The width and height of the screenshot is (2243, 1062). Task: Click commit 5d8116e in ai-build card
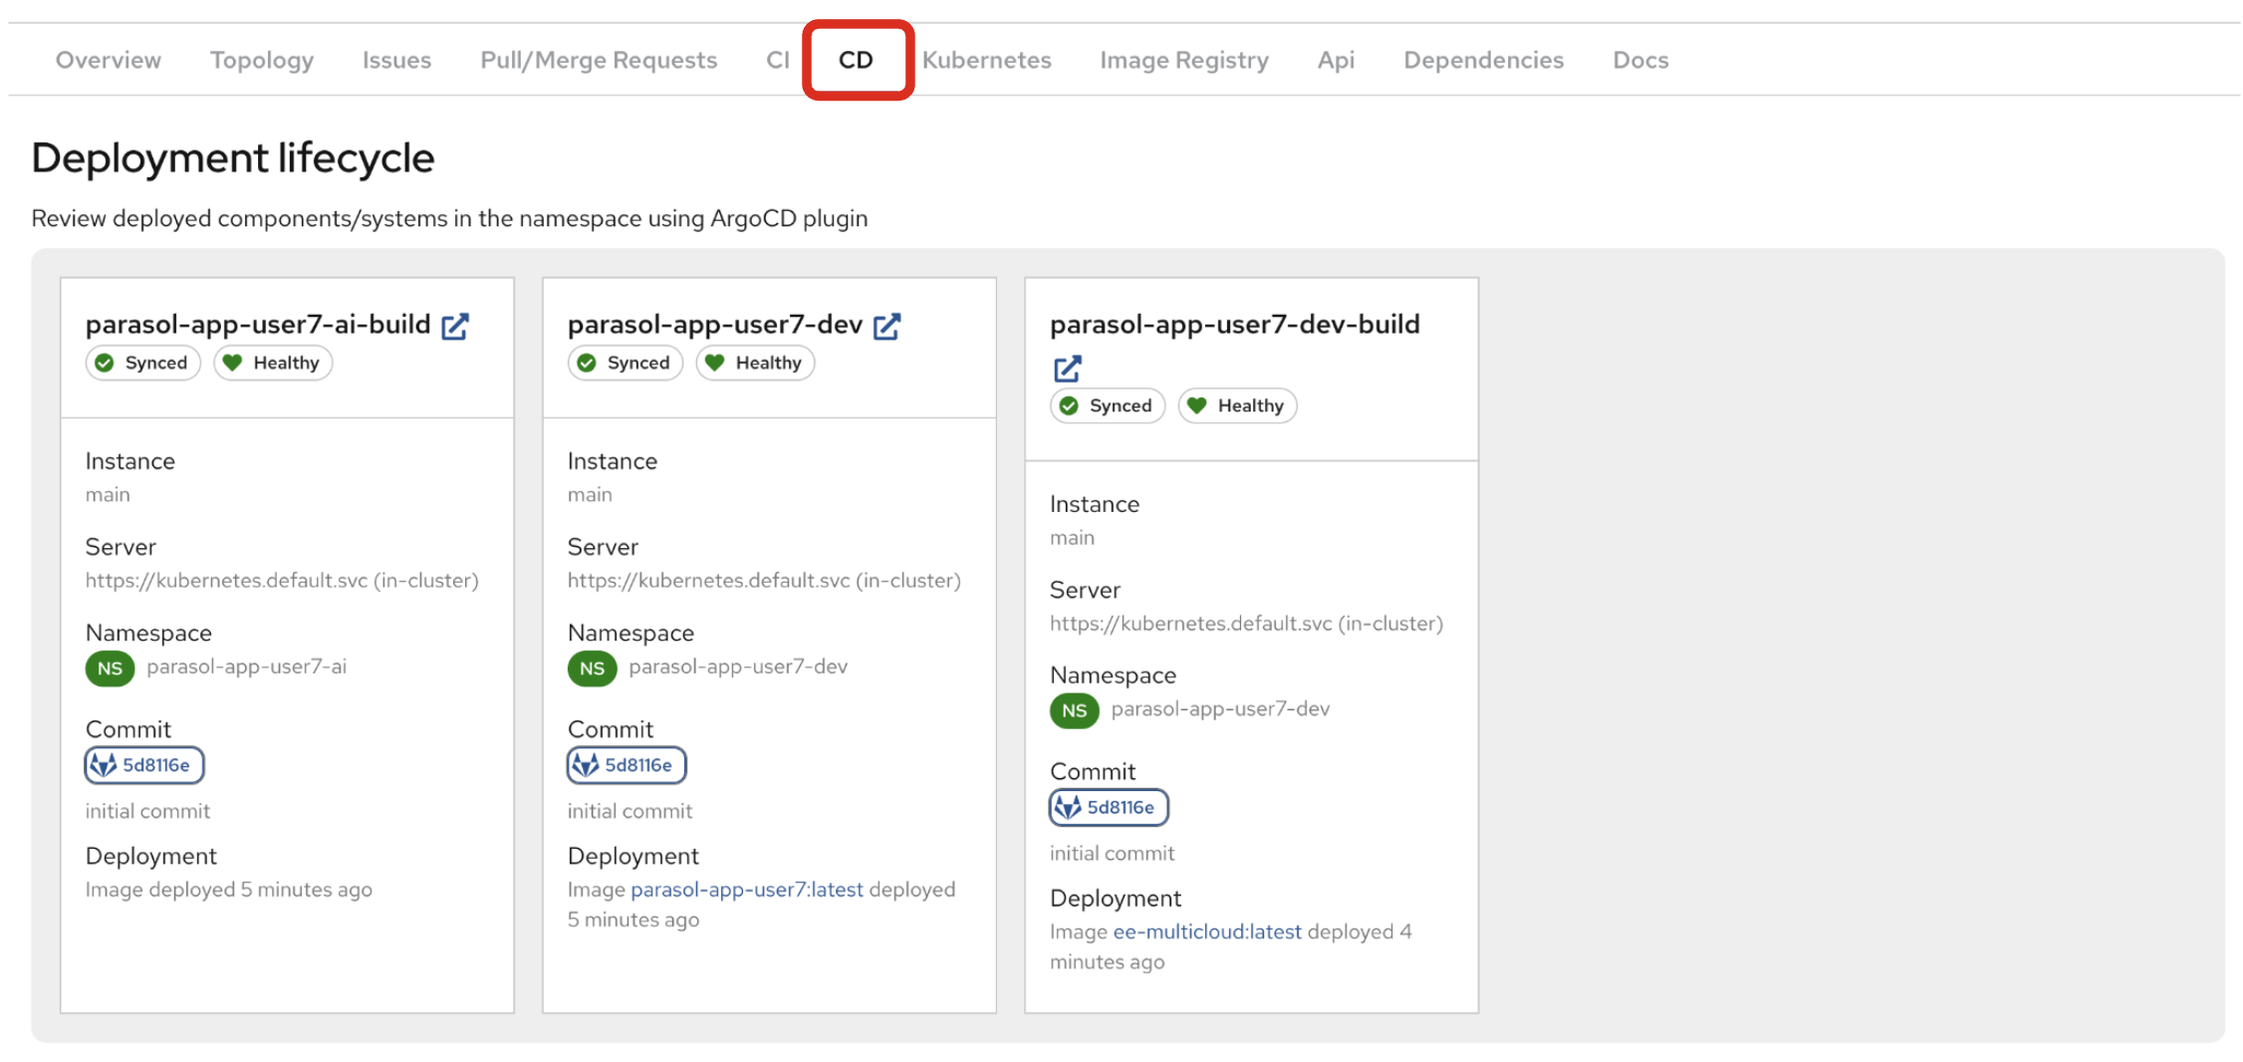(x=144, y=765)
